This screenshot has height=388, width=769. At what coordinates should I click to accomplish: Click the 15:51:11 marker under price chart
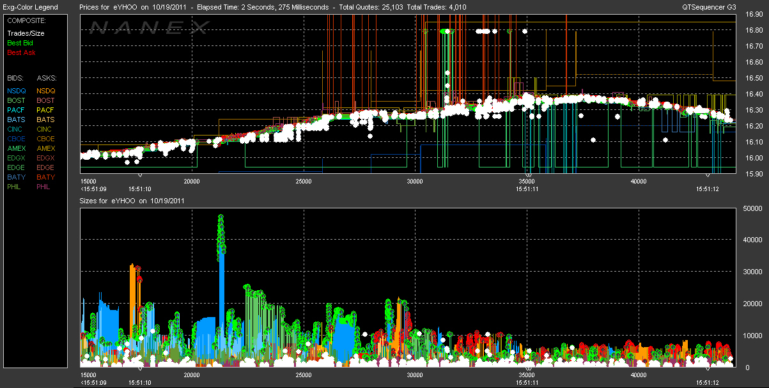[528, 189]
